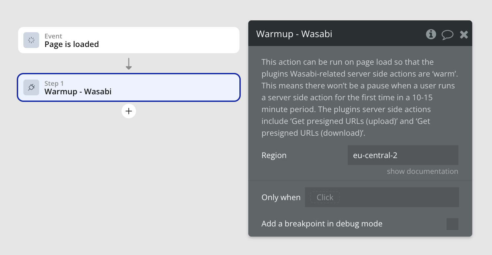Add a new step with the plus button
This screenshot has width=492, height=255.
129,111
